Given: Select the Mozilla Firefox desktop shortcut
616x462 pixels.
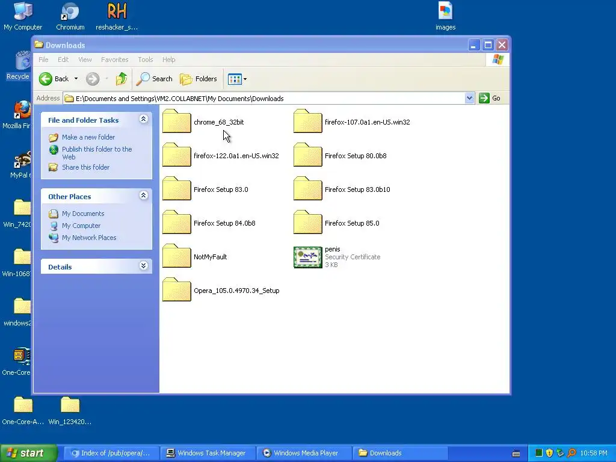Looking at the screenshot, I should [17, 114].
